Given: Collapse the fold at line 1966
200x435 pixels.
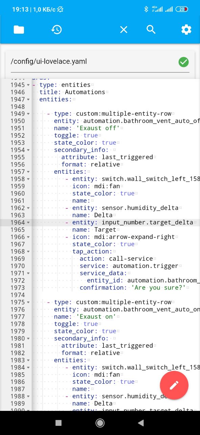Looking at the screenshot, I should 28,237.
